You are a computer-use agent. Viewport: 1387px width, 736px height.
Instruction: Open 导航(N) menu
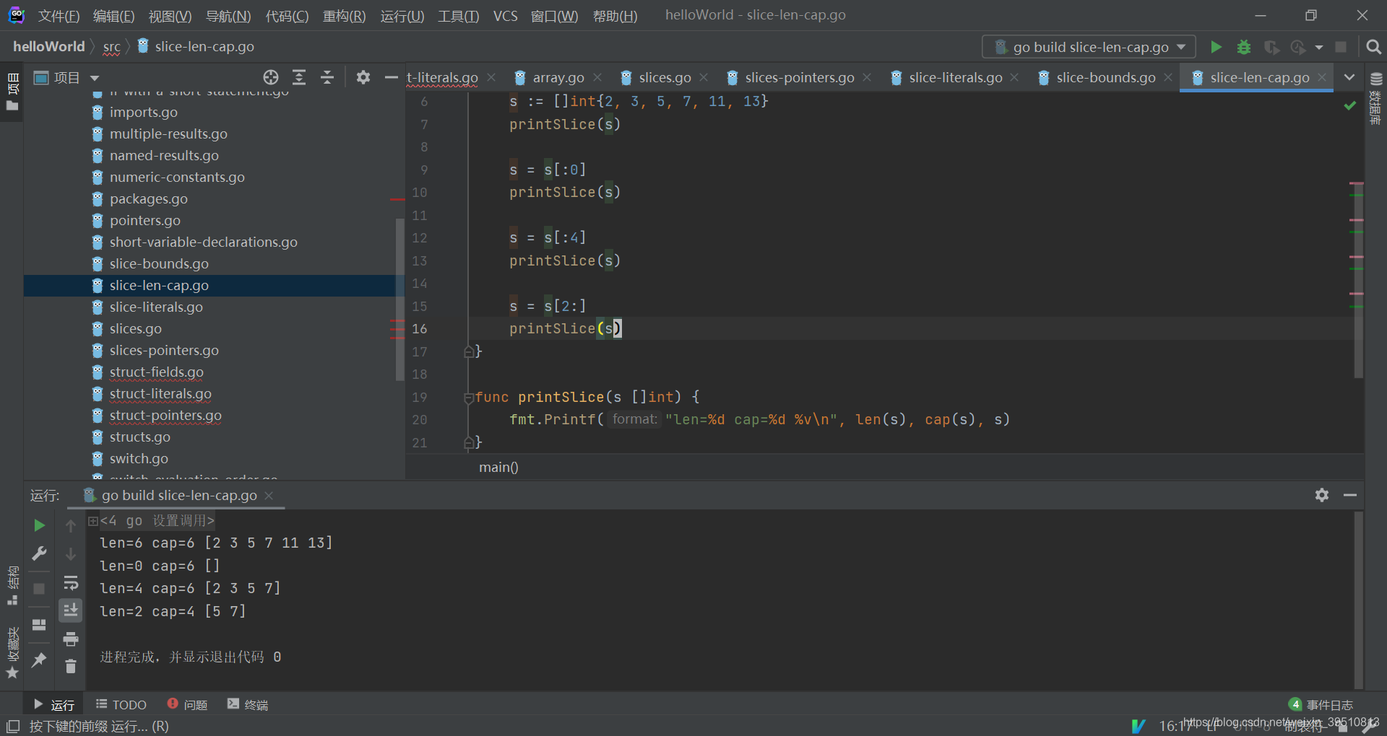(228, 16)
